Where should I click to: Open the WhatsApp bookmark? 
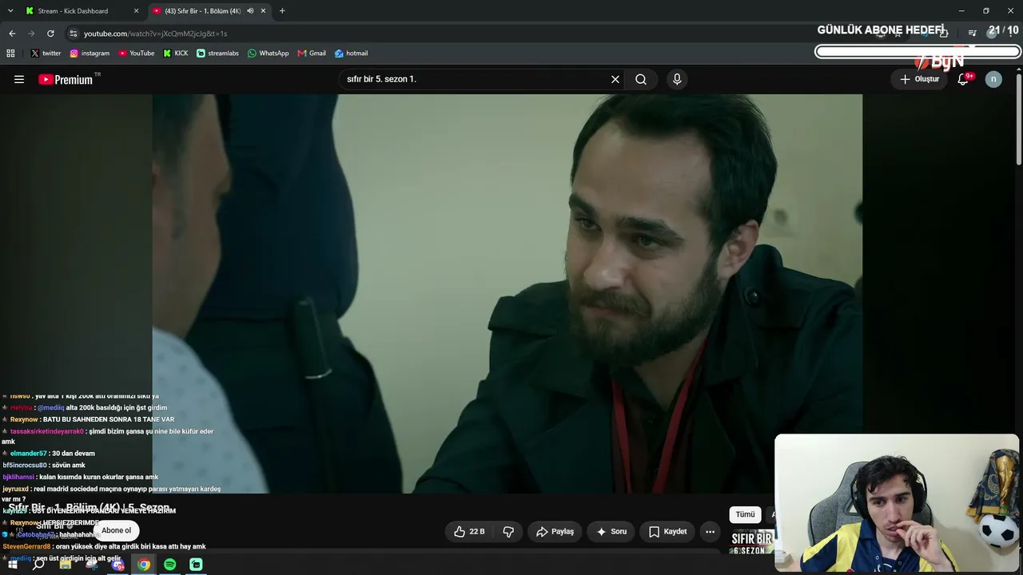tap(268, 54)
